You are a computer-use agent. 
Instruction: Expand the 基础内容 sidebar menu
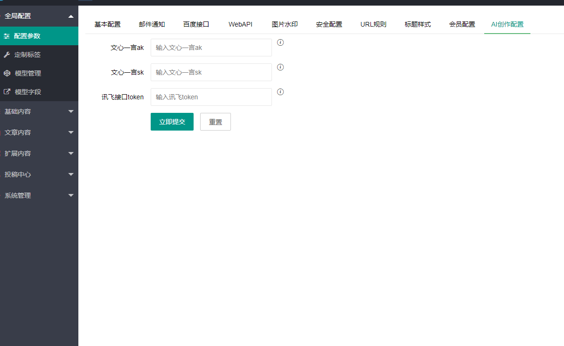39,111
